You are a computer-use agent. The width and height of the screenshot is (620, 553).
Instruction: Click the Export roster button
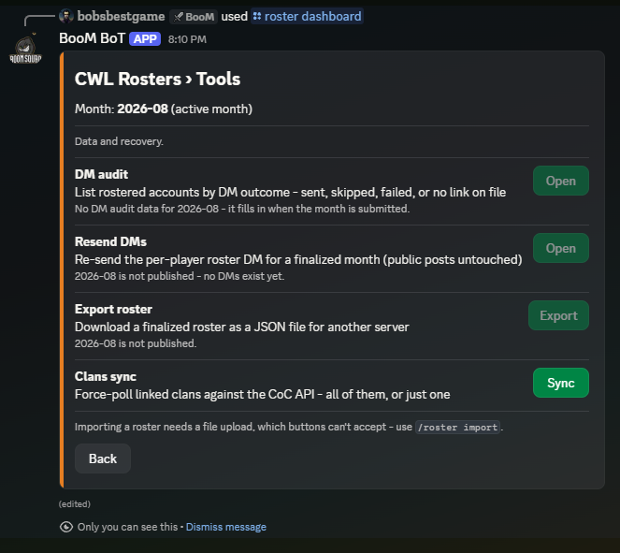coord(558,315)
